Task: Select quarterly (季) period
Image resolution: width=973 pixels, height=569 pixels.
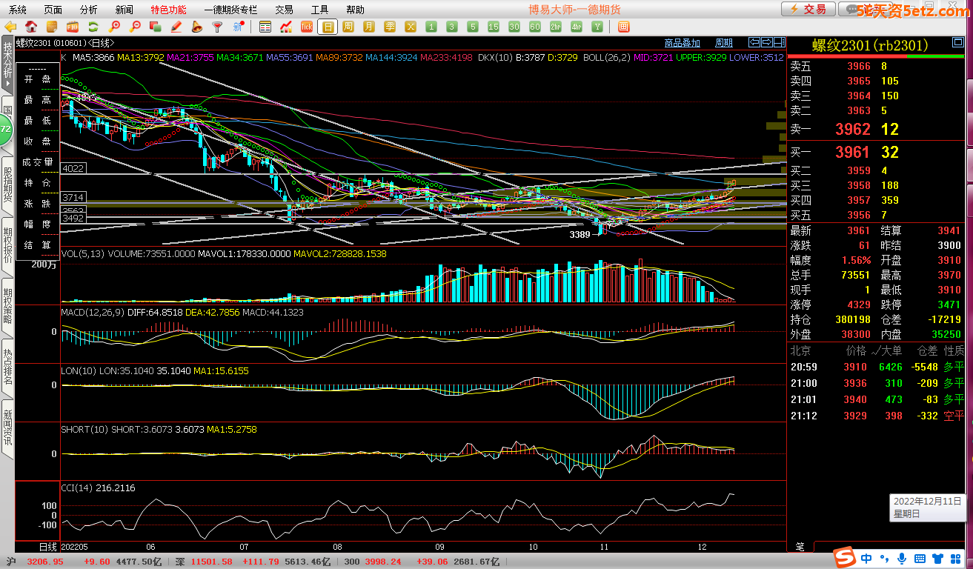Action: click(390, 27)
